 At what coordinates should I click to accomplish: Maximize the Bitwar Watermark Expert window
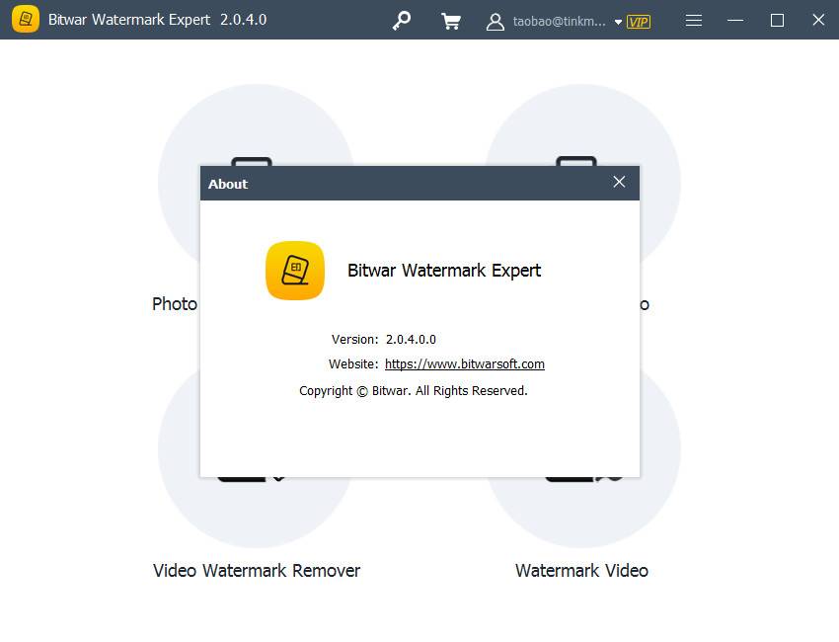(x=777, y=21)
